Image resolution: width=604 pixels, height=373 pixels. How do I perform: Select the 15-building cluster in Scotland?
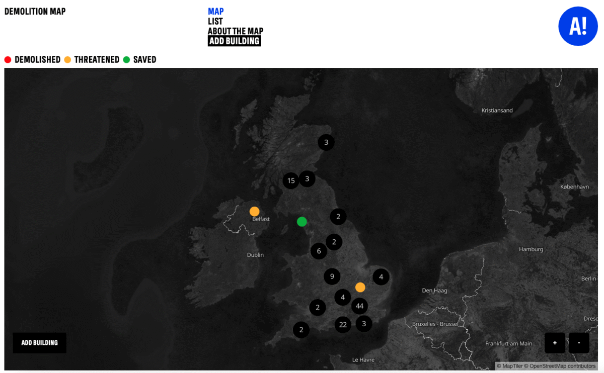coord(291,180)
